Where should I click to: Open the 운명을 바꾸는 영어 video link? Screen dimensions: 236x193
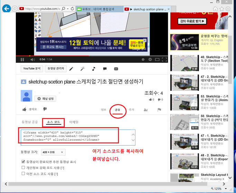pyautogui.click(x=214, y=36)
